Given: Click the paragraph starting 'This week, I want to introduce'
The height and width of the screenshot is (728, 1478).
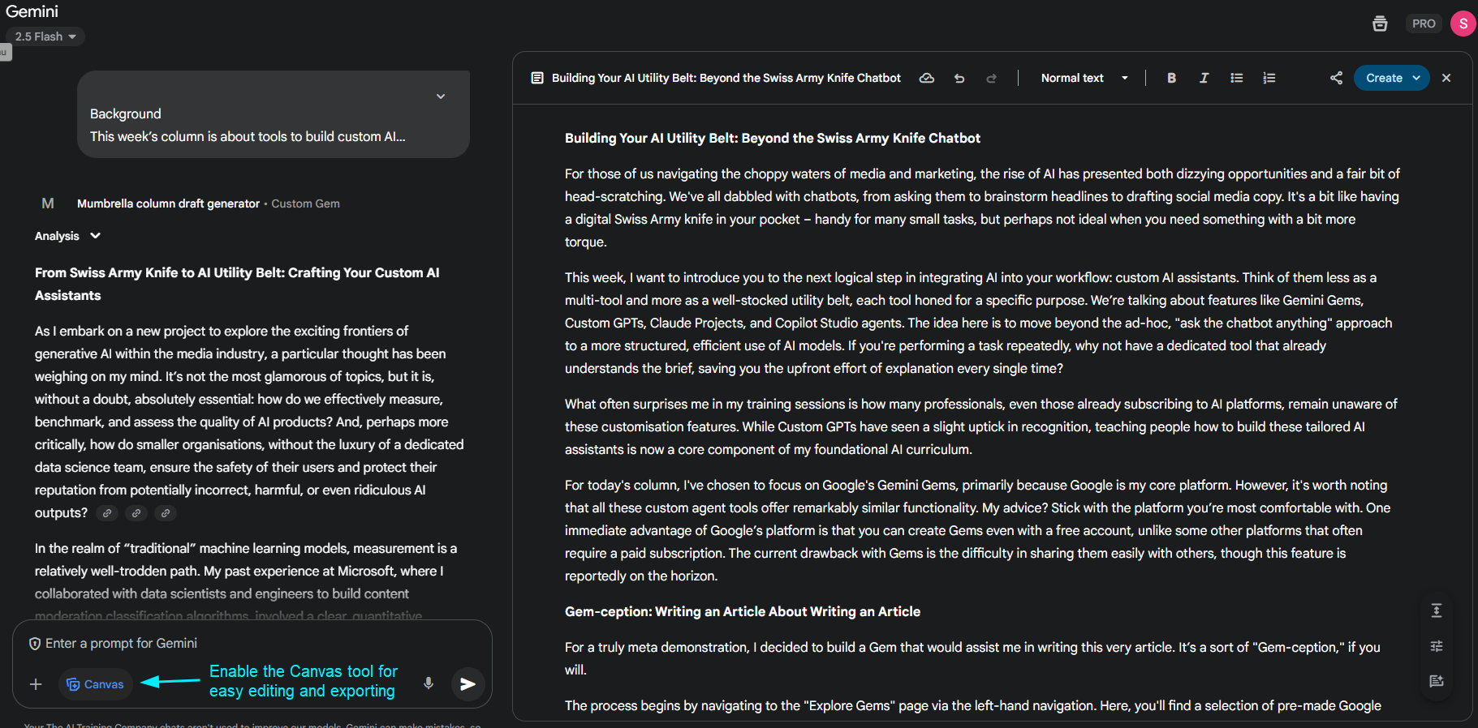Looking at the screenshot, I should 979,323.
